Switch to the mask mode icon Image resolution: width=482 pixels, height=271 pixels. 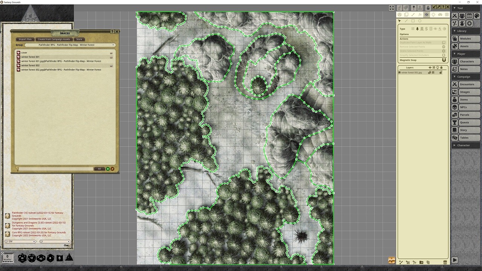point(440,15)
